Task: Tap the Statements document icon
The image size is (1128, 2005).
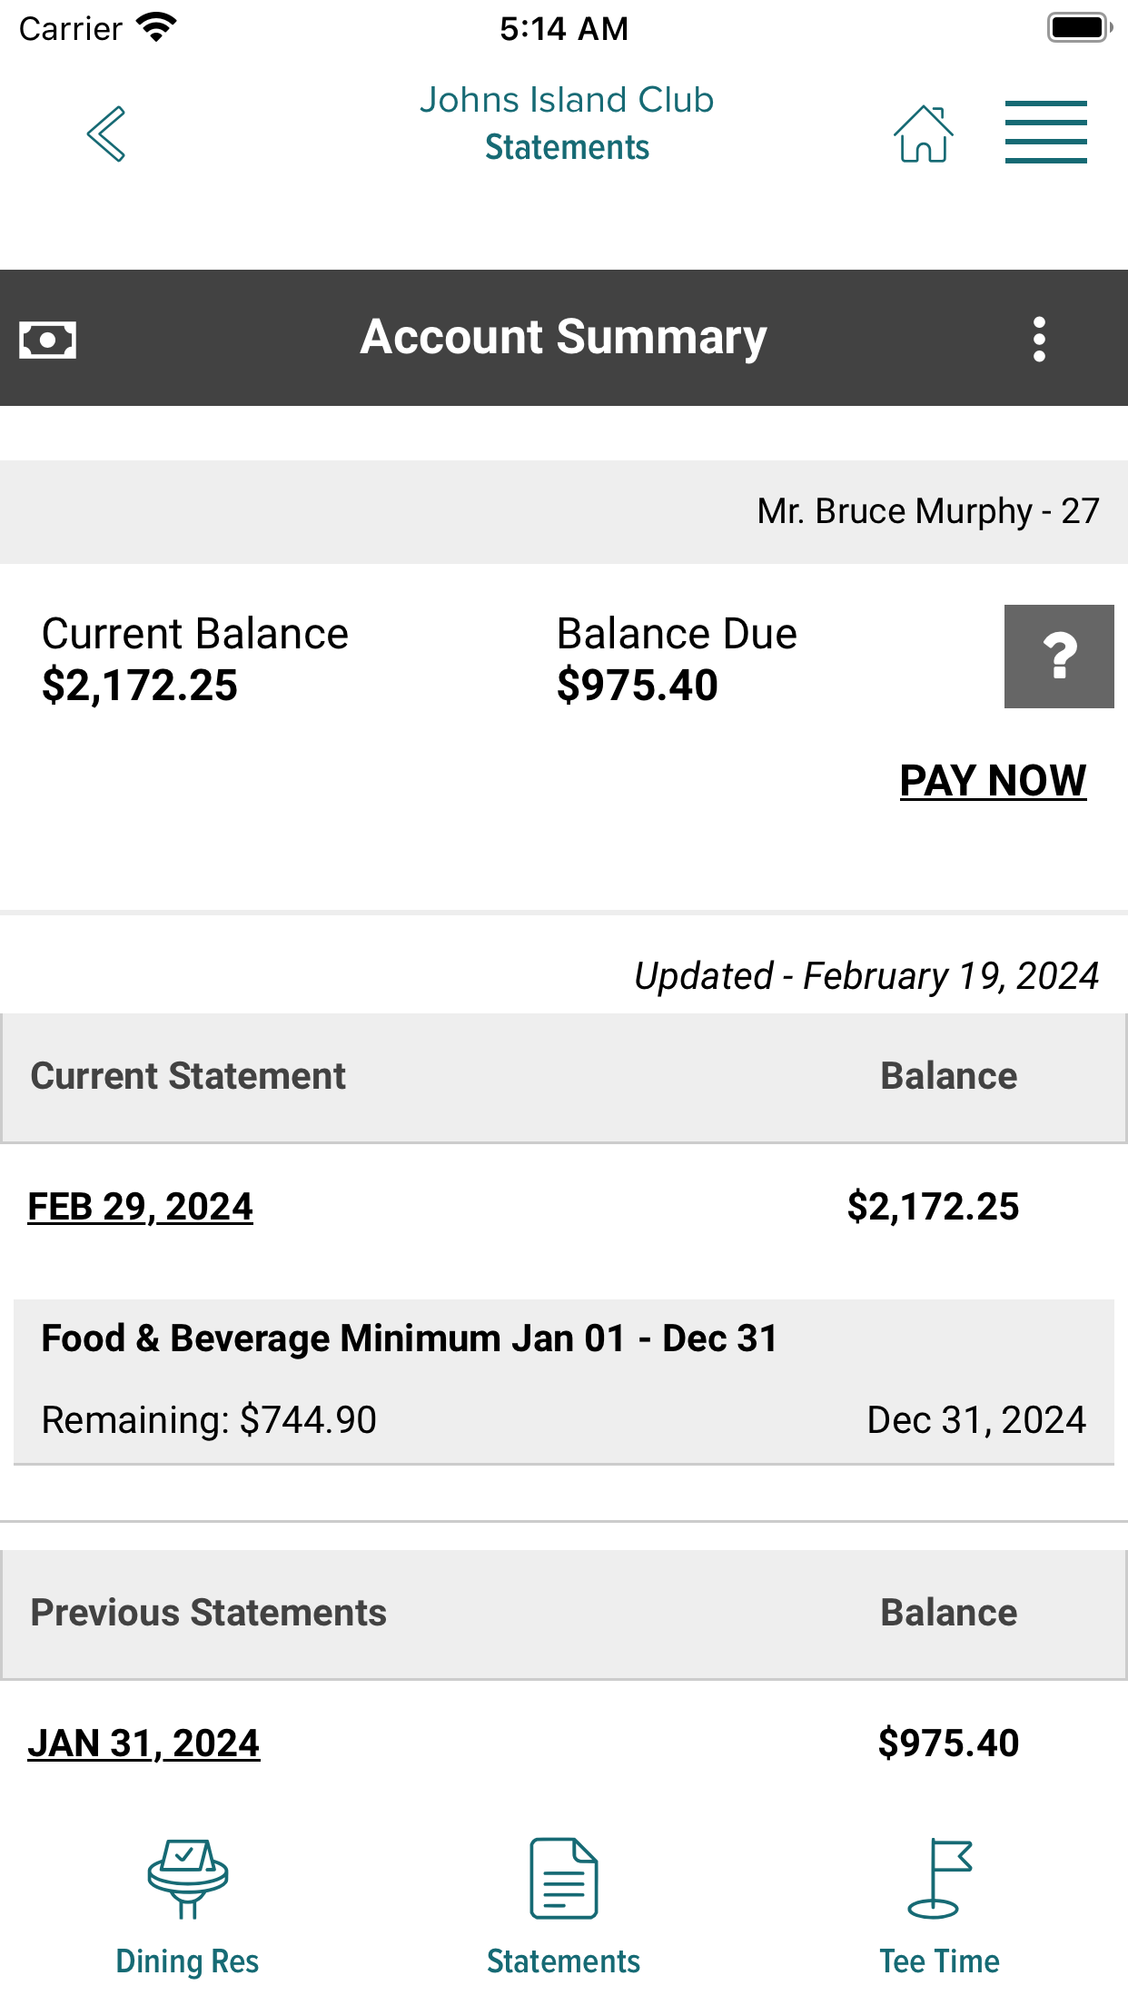Action: [x=564, y=1879]
